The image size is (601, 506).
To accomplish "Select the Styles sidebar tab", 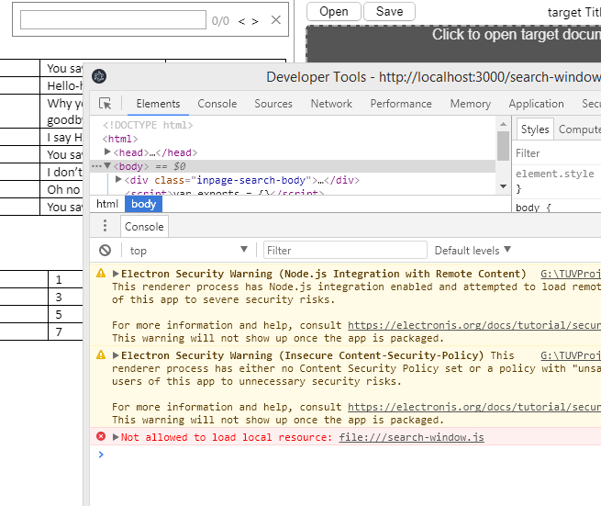I will click(535, 129).
